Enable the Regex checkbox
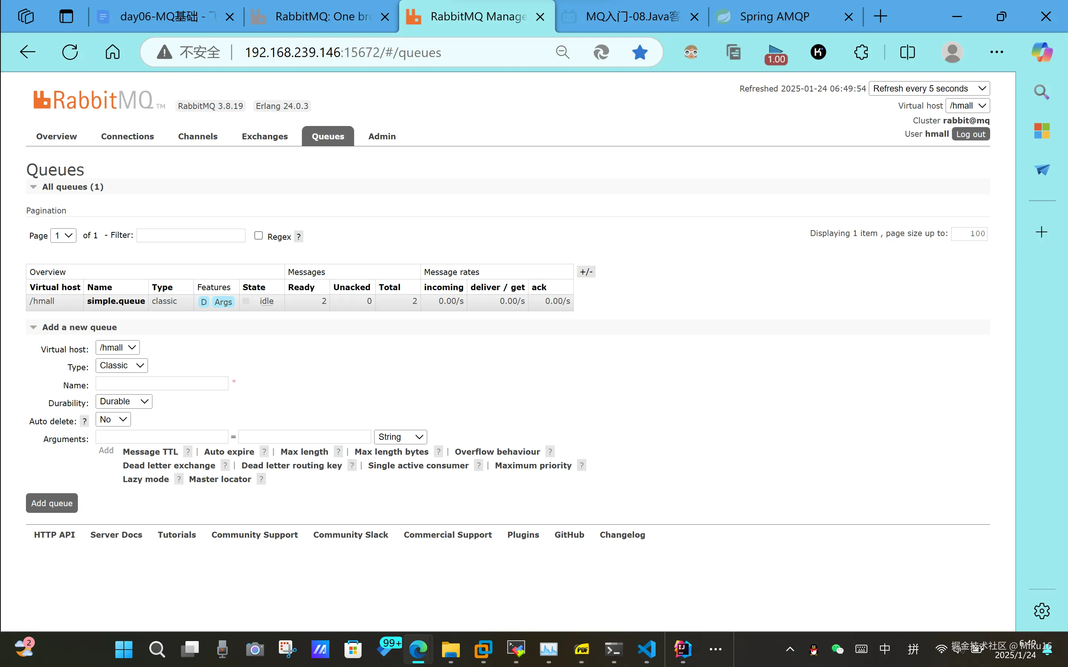This screenshot has height=667, width=1068. (258, 236)
